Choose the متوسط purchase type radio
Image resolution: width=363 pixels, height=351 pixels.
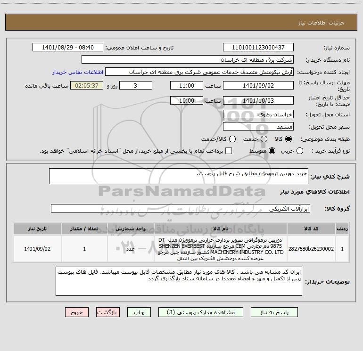pos(272,151)
